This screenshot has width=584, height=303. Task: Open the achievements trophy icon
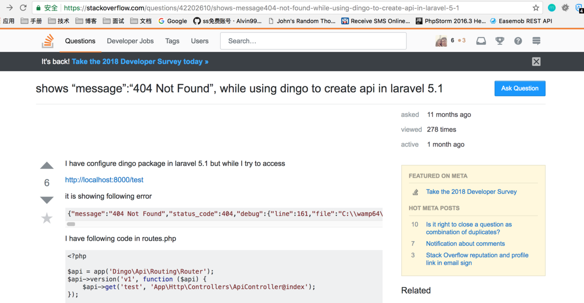(500, 41)
